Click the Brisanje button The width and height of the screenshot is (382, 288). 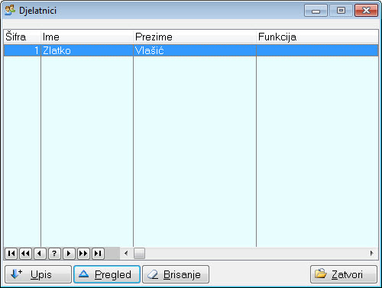(176, 274)
